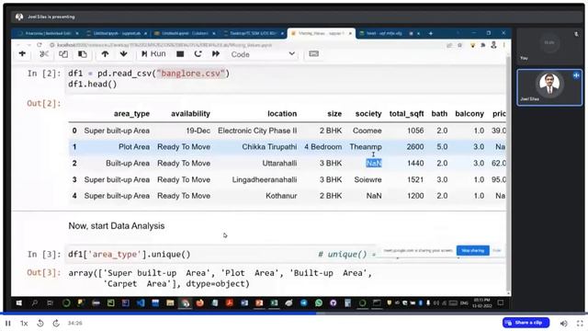This screenshot has width=588, height=331.
Task: Pause the video playback
Action: point(8,323)
